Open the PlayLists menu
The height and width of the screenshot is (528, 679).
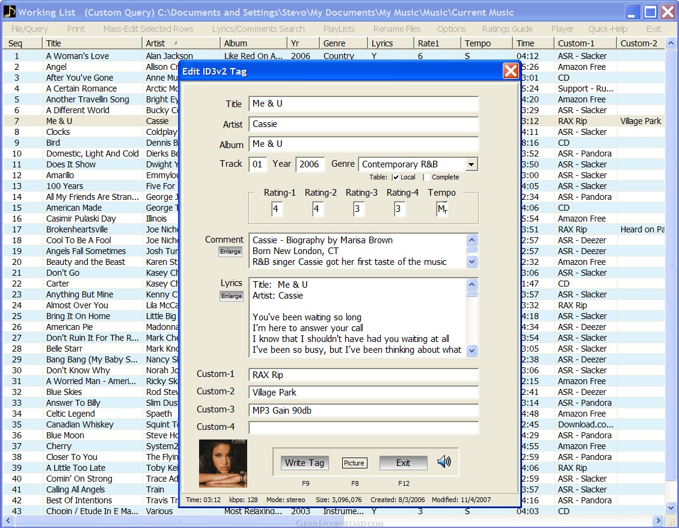pos(339,29)
